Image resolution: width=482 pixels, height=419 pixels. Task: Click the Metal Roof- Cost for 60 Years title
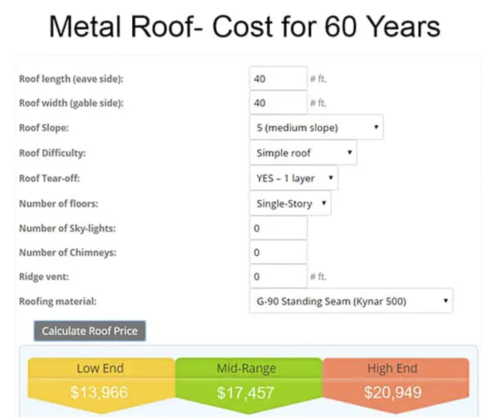[245, 27]
